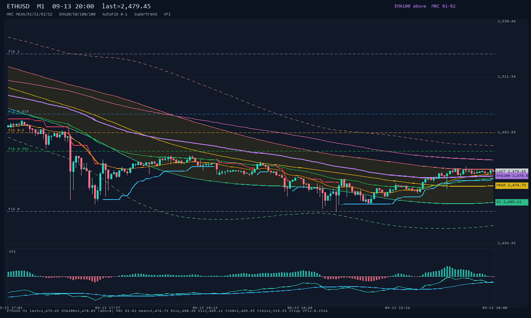
Task: Select the 2,511.56 price axis label
Action: [x=507, y=77]
